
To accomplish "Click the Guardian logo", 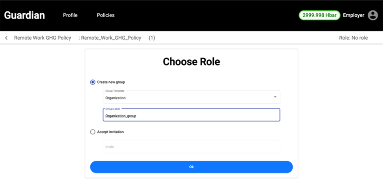I will pos(24,15).
